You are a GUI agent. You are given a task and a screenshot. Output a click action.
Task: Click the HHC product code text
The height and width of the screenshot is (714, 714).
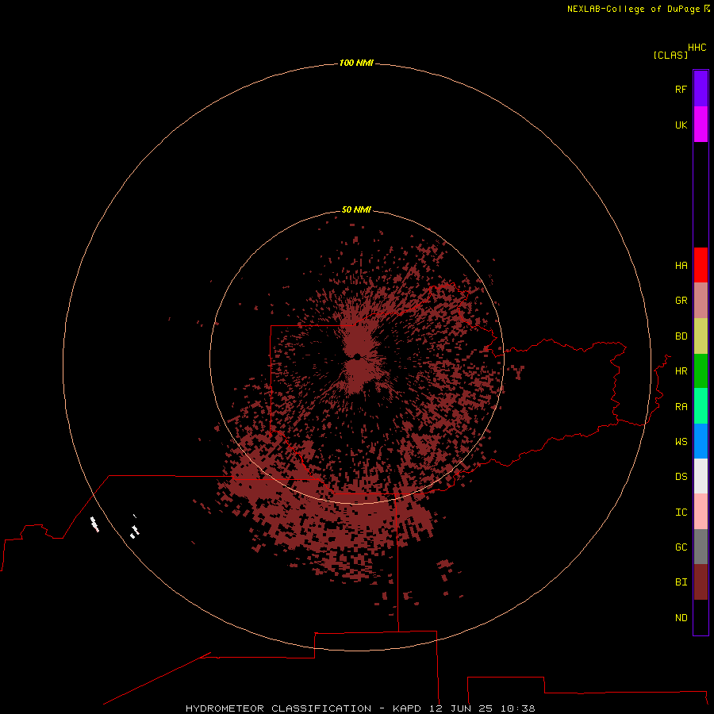click(697, 48)
